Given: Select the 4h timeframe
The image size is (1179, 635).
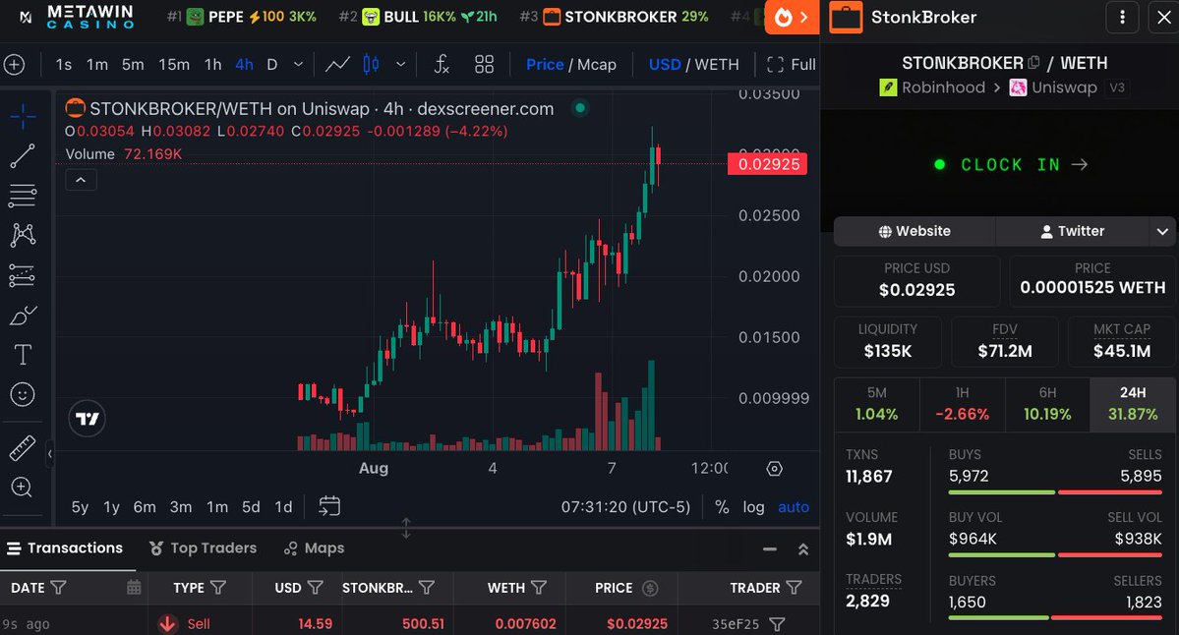Looking at the screenshot, I should point(245,65).
